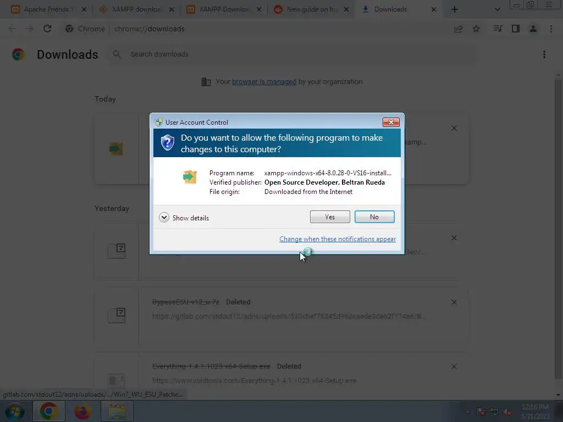Click the UAC blue shield question icon
563x422 pixels.
(167, 143)
